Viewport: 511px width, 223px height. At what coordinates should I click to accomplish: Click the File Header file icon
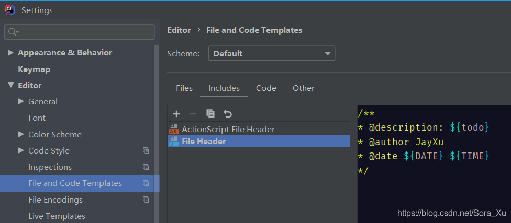coord(174,142)
